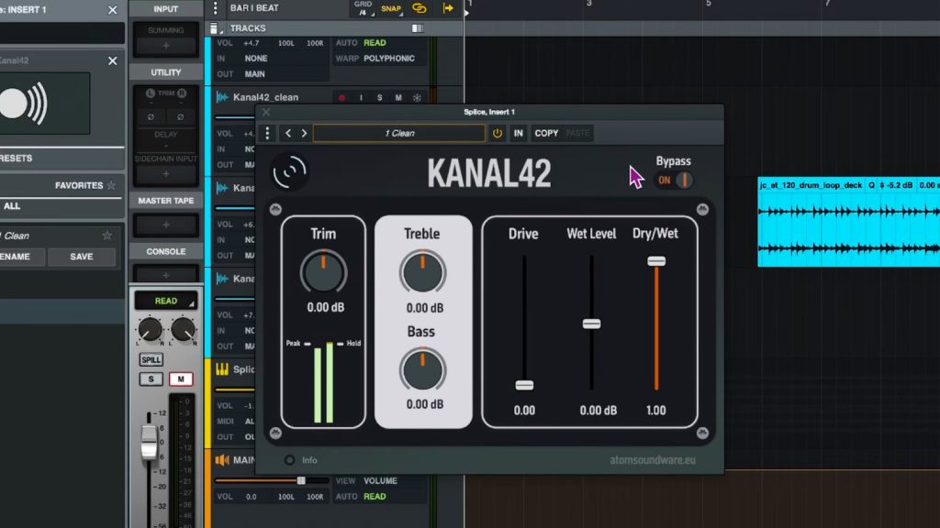Click the link/chain icon in toolbar
940x528 pixels.
pos(419,8)
